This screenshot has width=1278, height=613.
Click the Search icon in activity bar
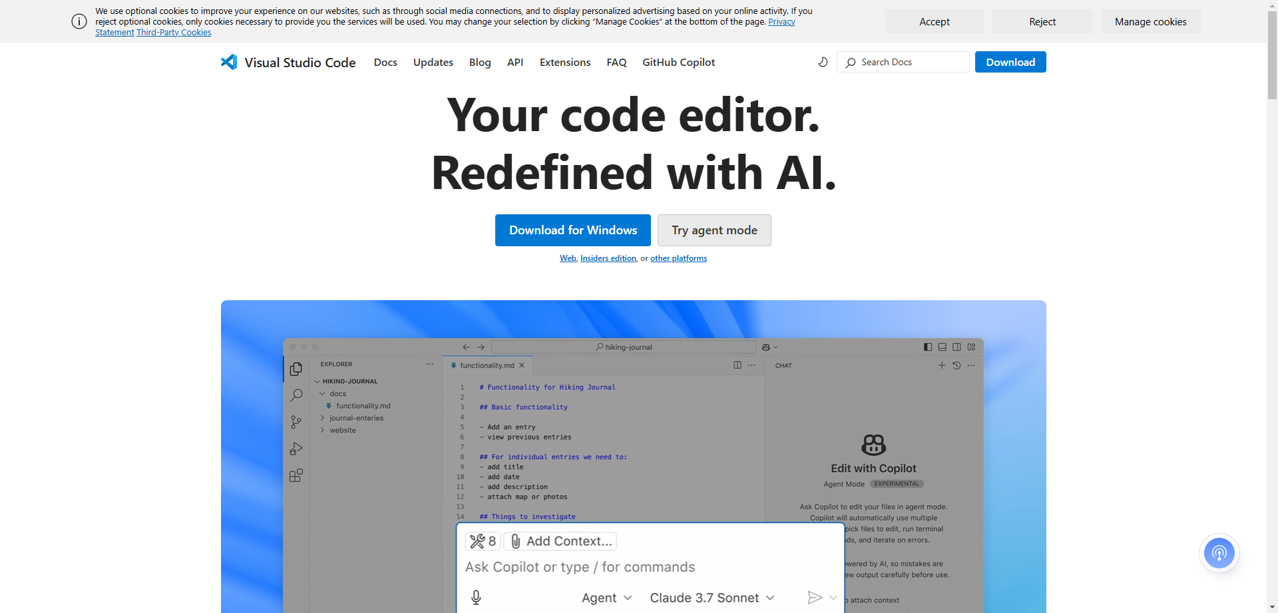click(x=296, y=395)
